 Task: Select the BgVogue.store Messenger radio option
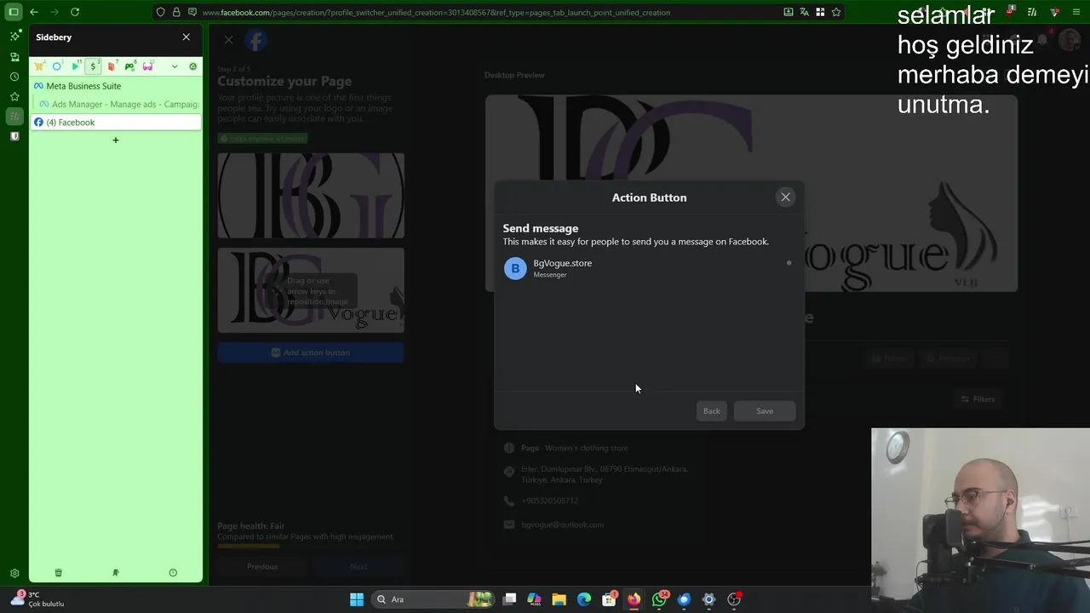(x=789, y=263)
